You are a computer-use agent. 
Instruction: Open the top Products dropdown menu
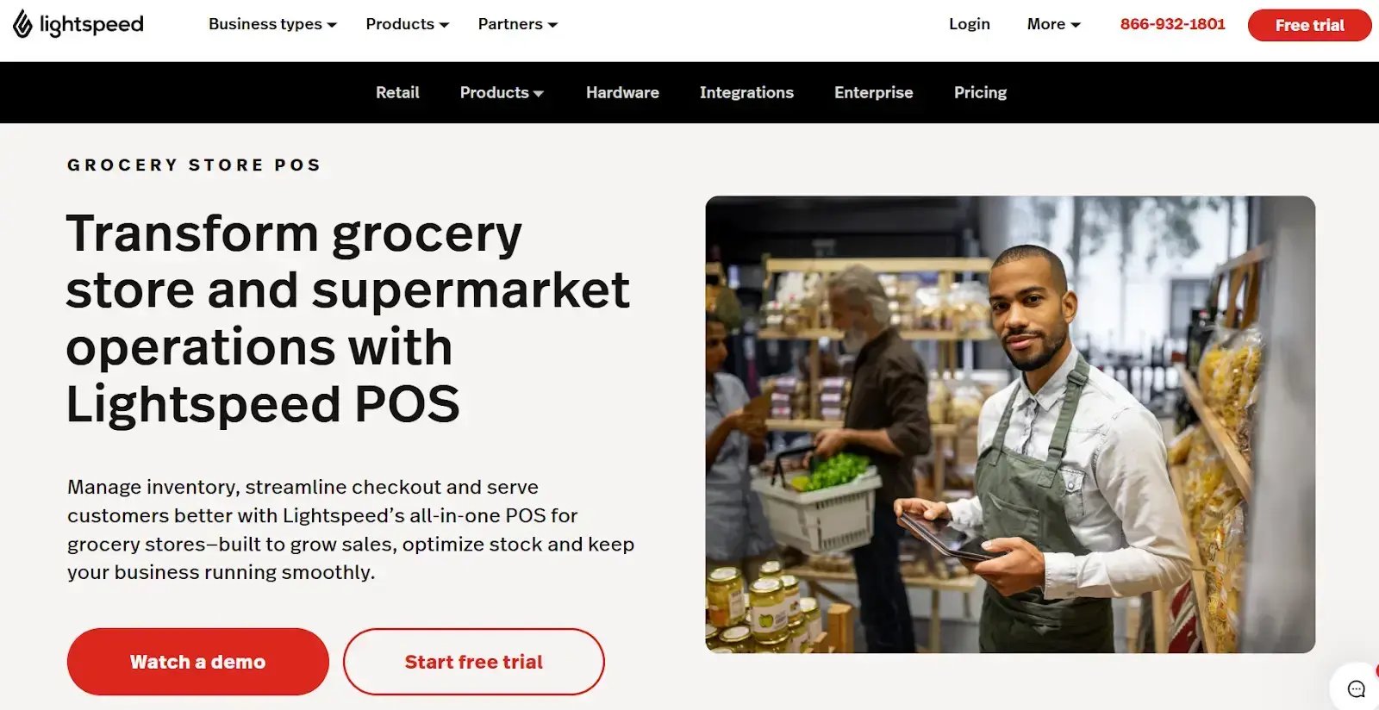[x=408, y=24]
